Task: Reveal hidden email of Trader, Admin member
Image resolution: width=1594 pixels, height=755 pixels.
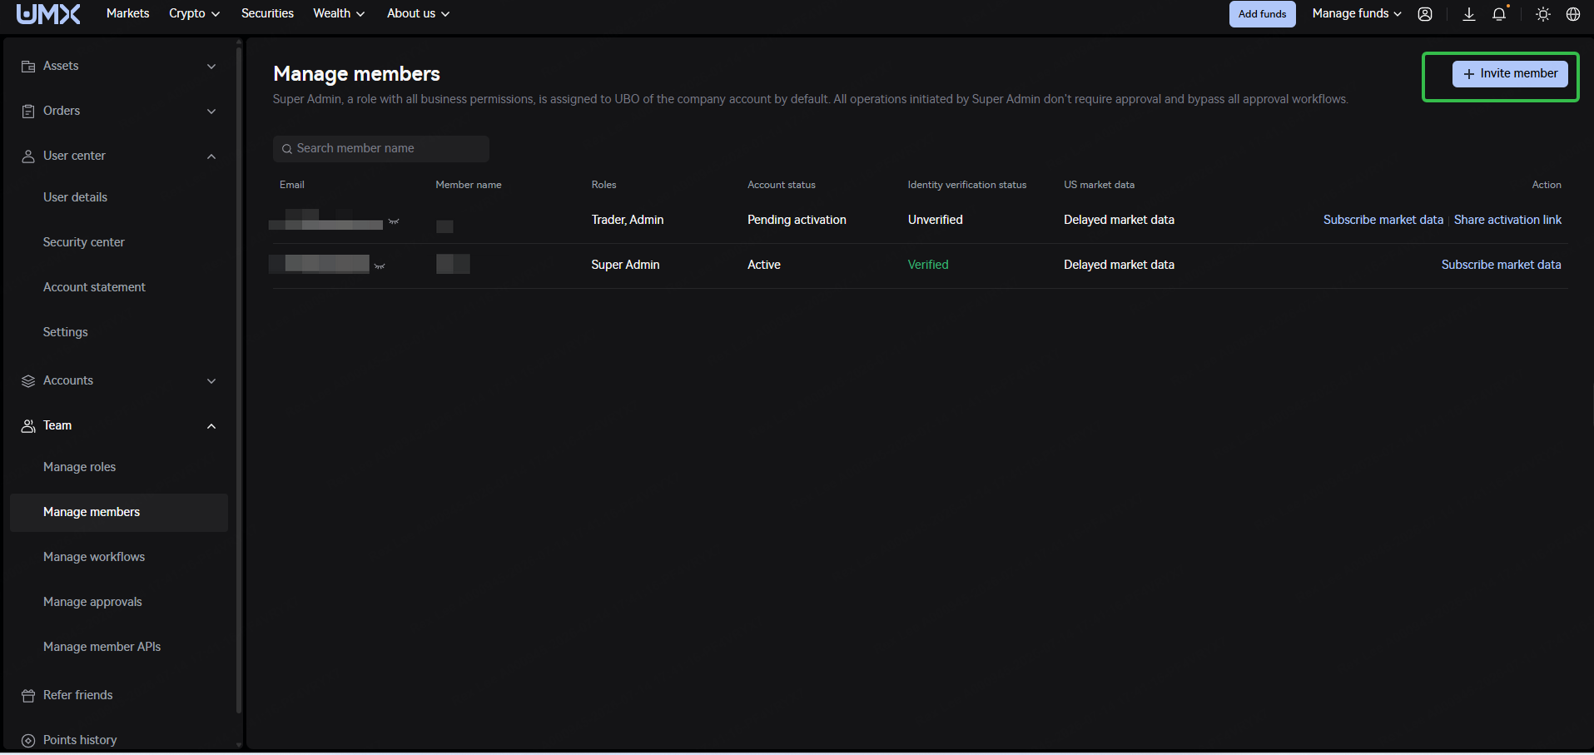Action: coord(394,221)
